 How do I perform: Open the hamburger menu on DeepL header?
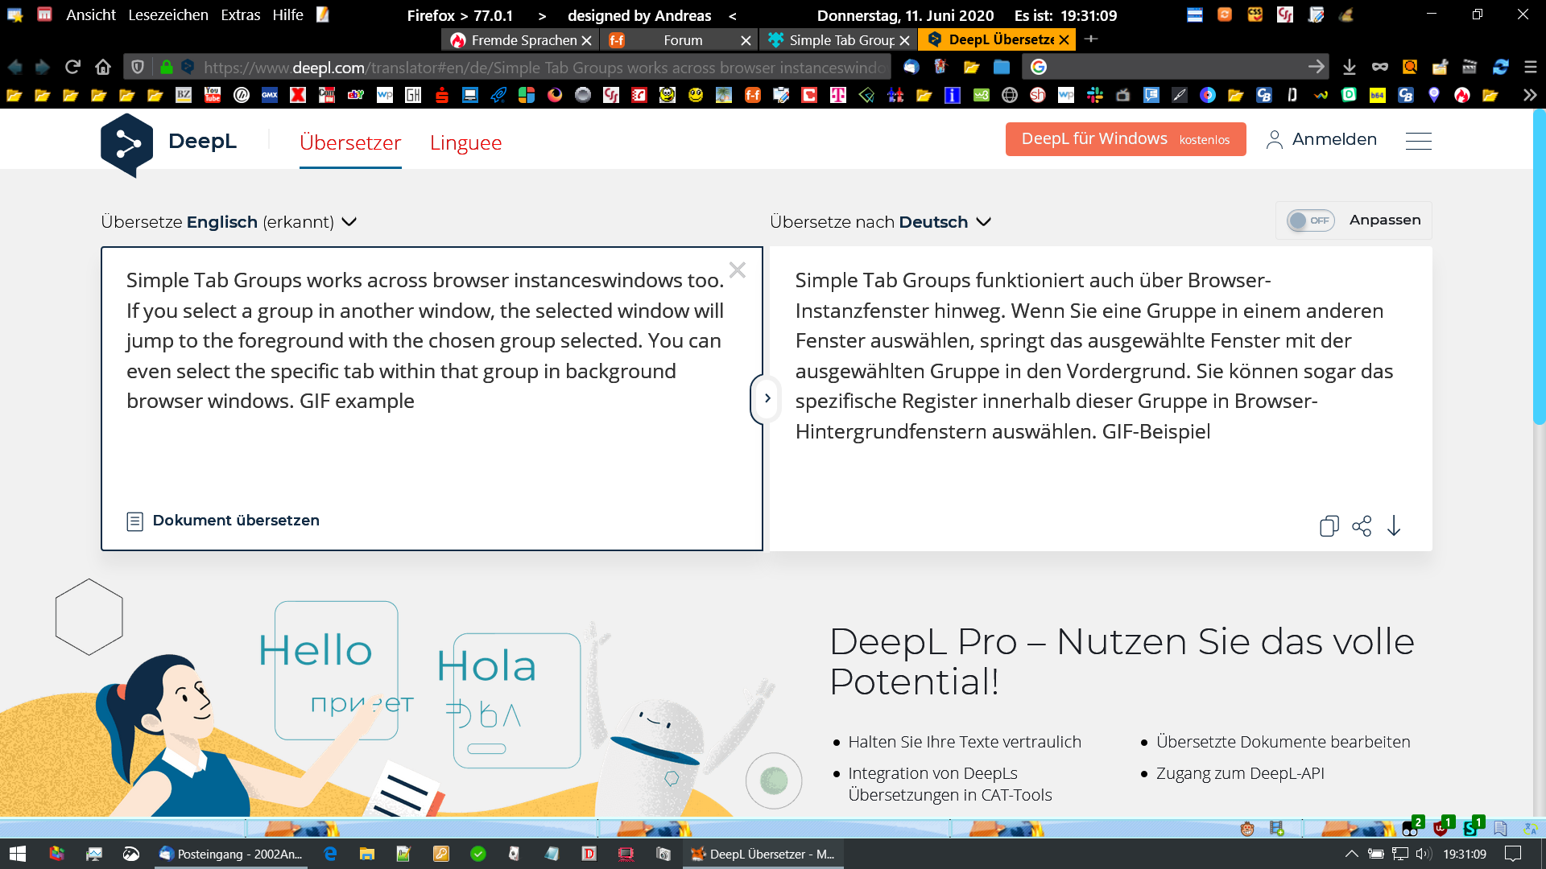pos(1418,141)
